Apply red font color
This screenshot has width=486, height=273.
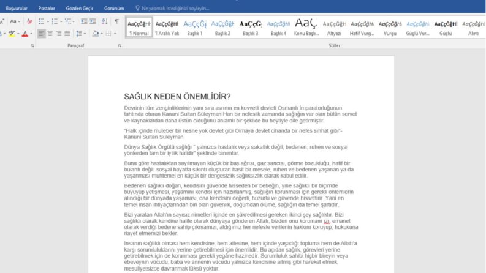point(25,34)
